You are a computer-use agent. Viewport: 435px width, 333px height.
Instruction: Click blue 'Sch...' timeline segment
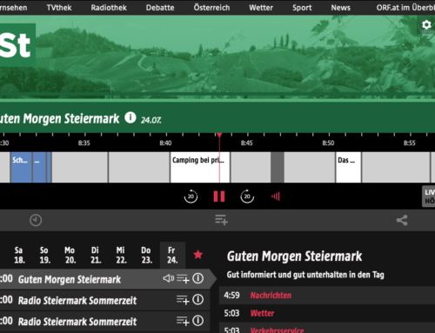tap(21, 167)
